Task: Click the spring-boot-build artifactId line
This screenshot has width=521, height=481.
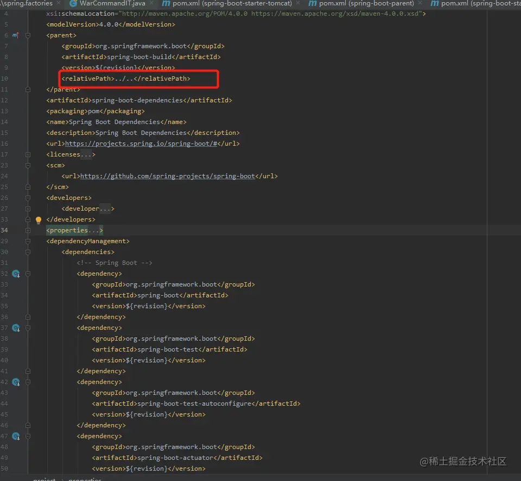Action: pyautogui.click(x=141, y=57)
